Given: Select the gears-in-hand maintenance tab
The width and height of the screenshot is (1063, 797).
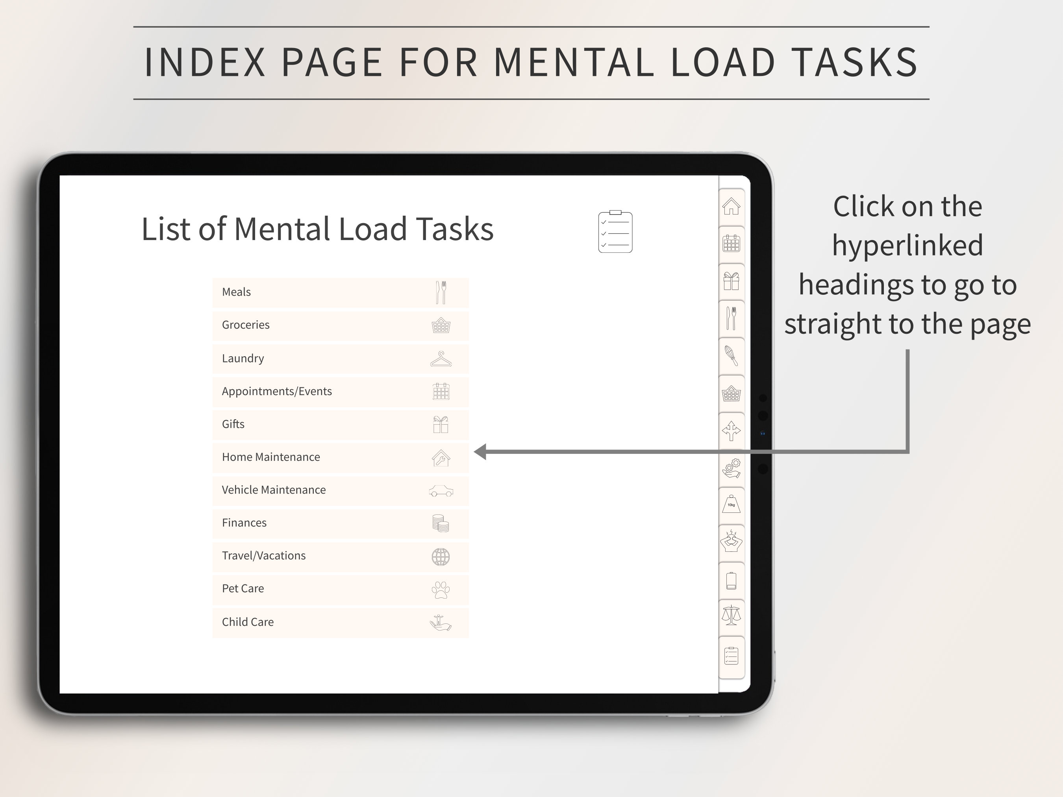Looking at the screenshot, I should click(732, 468).
